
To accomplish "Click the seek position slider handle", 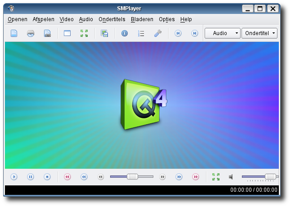I will click(x=132, y=176).
